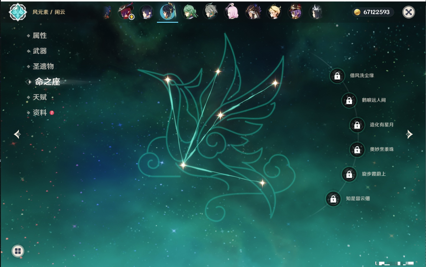Image resolution: width=426 pixels, height=267 pixels.
Task: Click the lock icon for 奥妙烹黍珠
Action: point(357,150)
